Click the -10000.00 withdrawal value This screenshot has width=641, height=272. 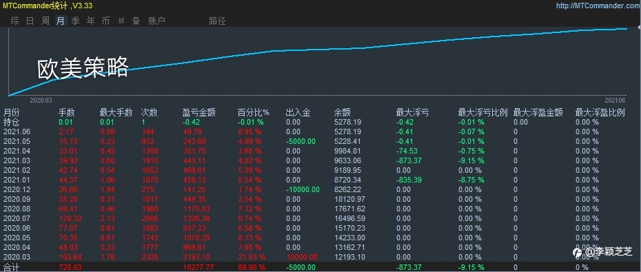[303, 189]
